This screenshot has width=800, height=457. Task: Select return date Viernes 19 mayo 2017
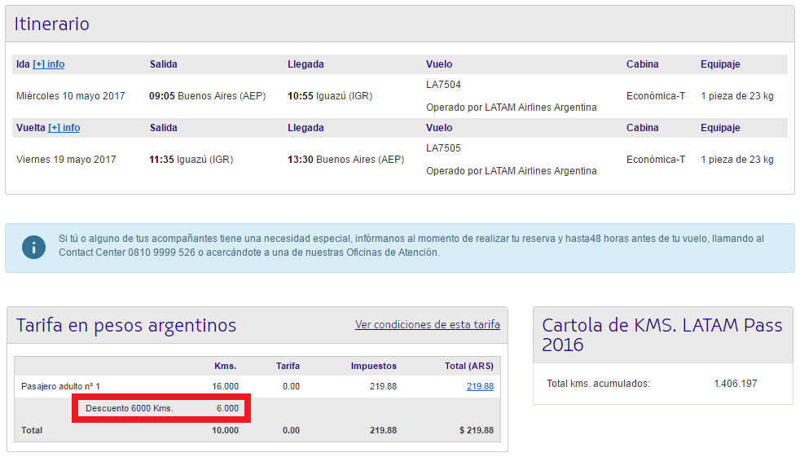point(66,160)
